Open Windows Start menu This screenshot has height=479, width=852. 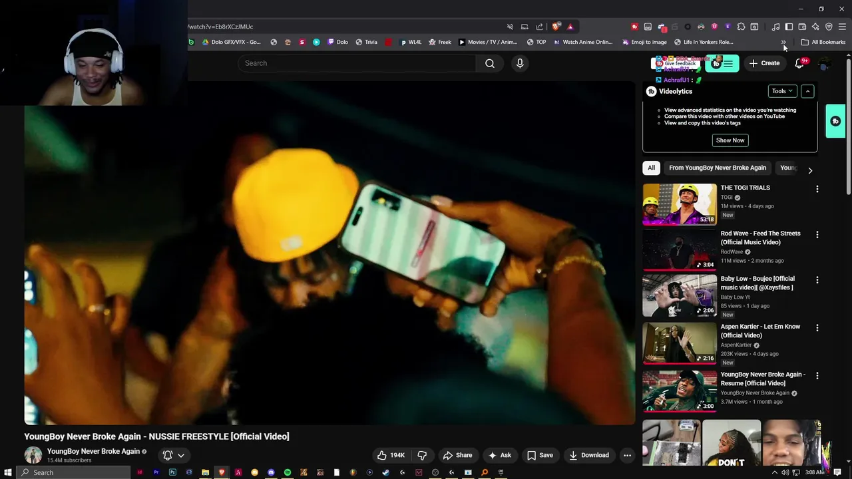tap(8, 472)
